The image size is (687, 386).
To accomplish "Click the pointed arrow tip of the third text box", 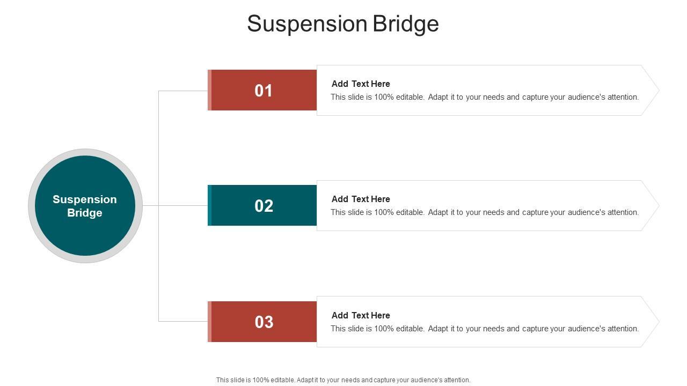I will click(x=652, y=322).
